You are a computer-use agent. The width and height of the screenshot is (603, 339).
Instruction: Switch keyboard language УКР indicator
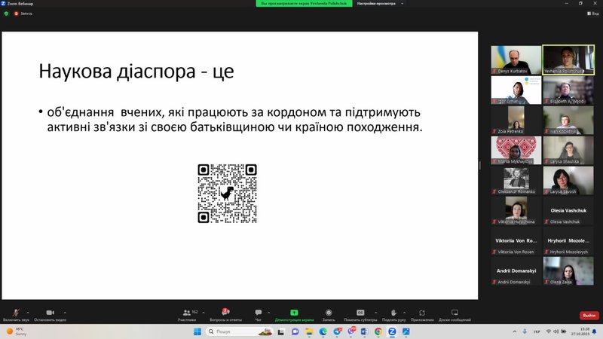tap(537, 331)
